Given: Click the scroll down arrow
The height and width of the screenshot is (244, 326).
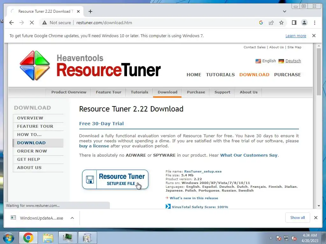Looking at the screenshot, I should (x=319, y=206).
